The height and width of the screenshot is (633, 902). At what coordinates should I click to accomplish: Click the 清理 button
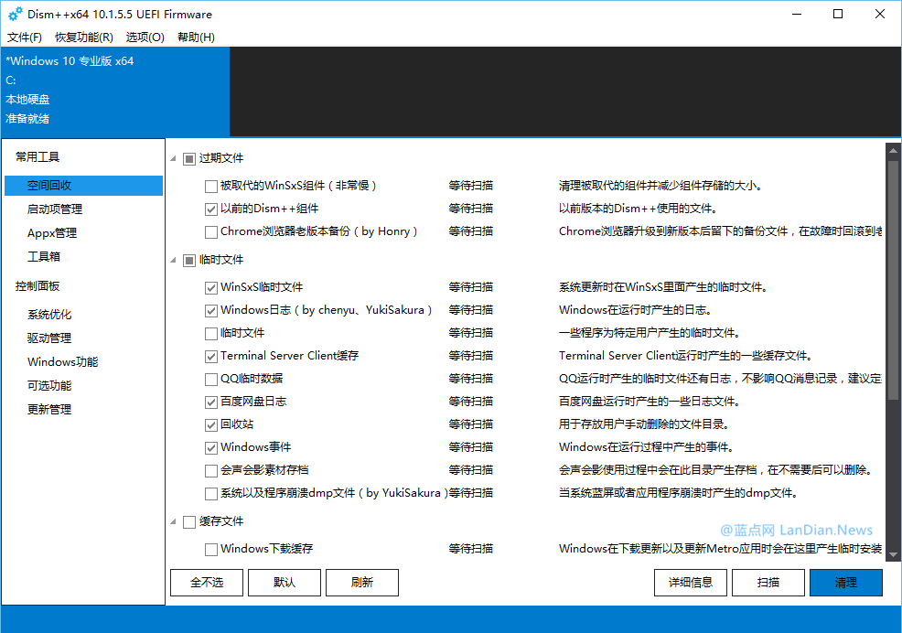845,582
